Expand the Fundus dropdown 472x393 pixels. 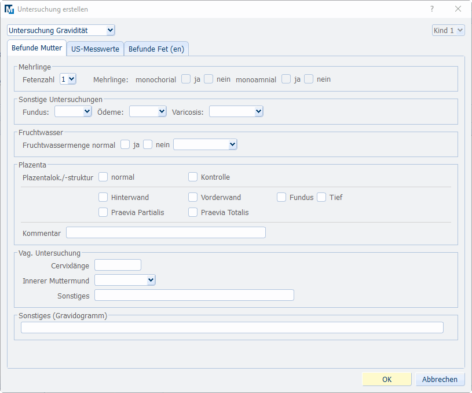tap(73, 111)
